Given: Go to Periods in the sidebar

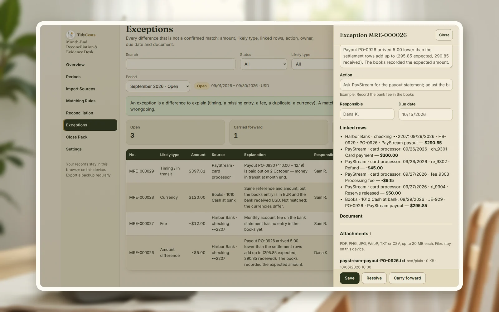Looking at the screenshot, I should tap(90, 77).
